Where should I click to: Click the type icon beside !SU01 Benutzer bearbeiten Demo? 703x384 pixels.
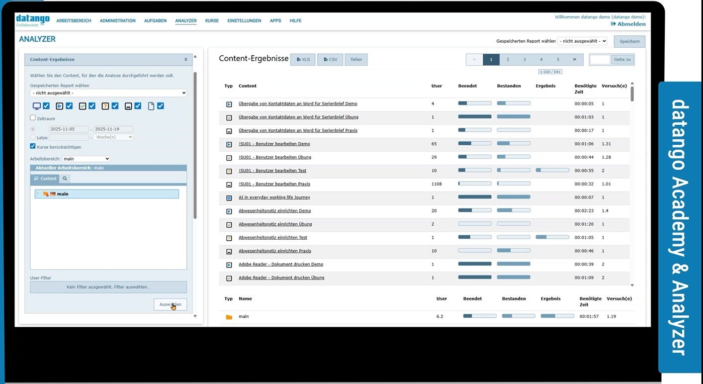click(x=229, y=144)
